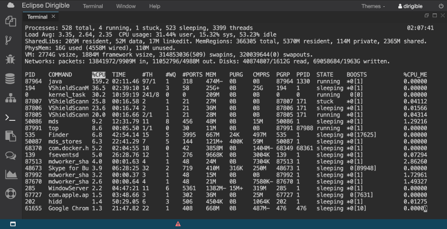Click the PID column header
Screen dimensions: 447x229
[x=30, y=75]
